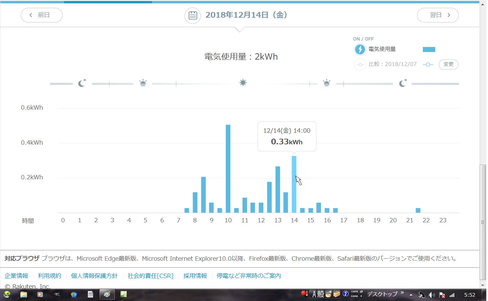Toggle the 電気使用量 lightning bolt switch

click(x=360, y=49)
